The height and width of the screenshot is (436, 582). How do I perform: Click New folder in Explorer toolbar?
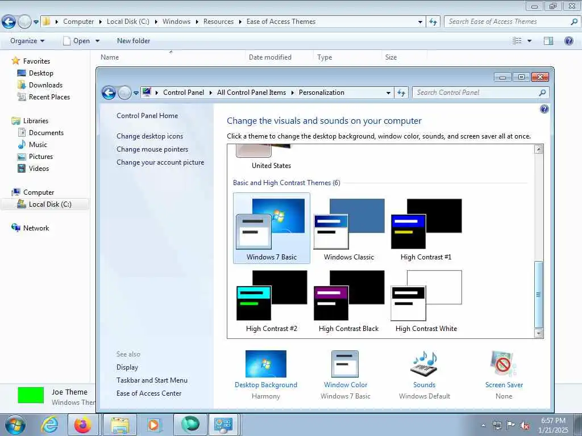click(x=134, y=41)
